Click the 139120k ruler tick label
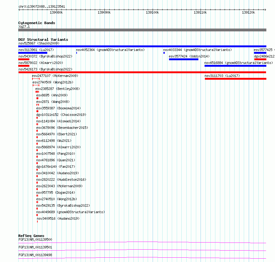This screenshot has width=275, height=262. pos(248,12)
